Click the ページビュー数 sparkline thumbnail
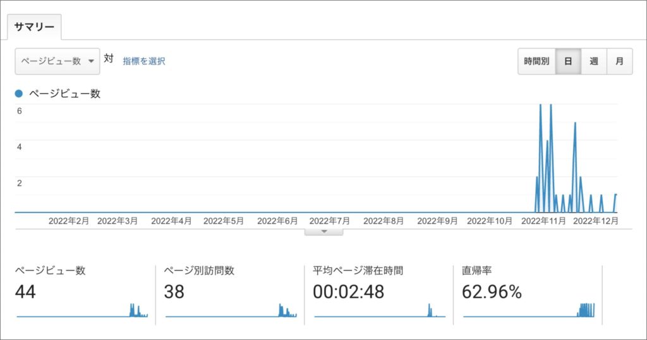This screenshot has height=340, width=647. coord(82,312)
